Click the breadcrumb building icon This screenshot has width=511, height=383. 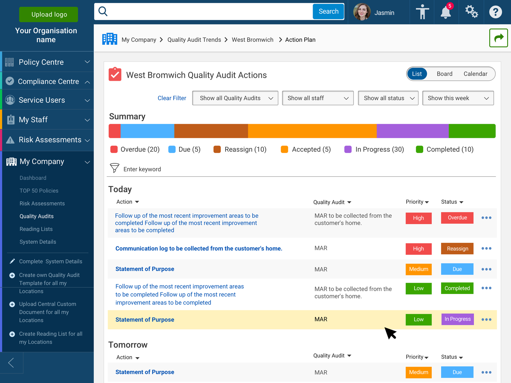click(110, 39)
